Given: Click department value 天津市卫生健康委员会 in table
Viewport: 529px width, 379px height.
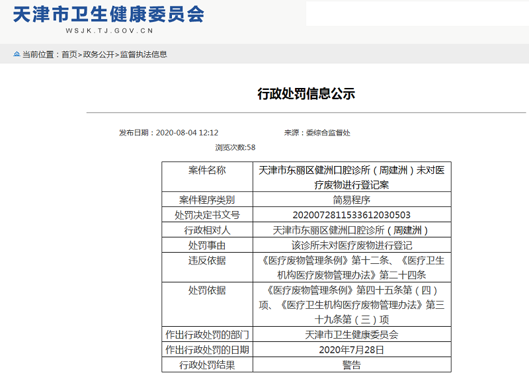Looking at the screenshot, I should point(352,334).
